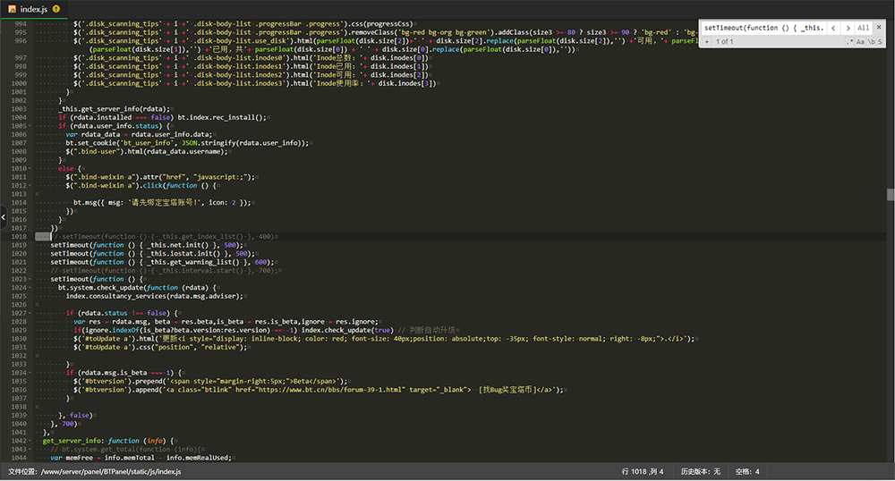
Task: Toggle search in selection (S)
Action: pos(882,42)
